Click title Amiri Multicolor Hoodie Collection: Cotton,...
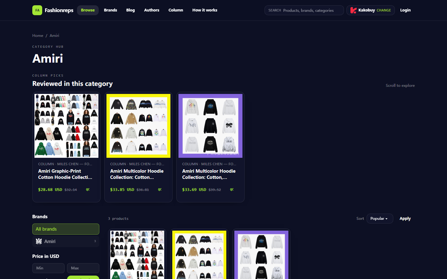This screenshot has width=447, height=279. click(209, 174)
